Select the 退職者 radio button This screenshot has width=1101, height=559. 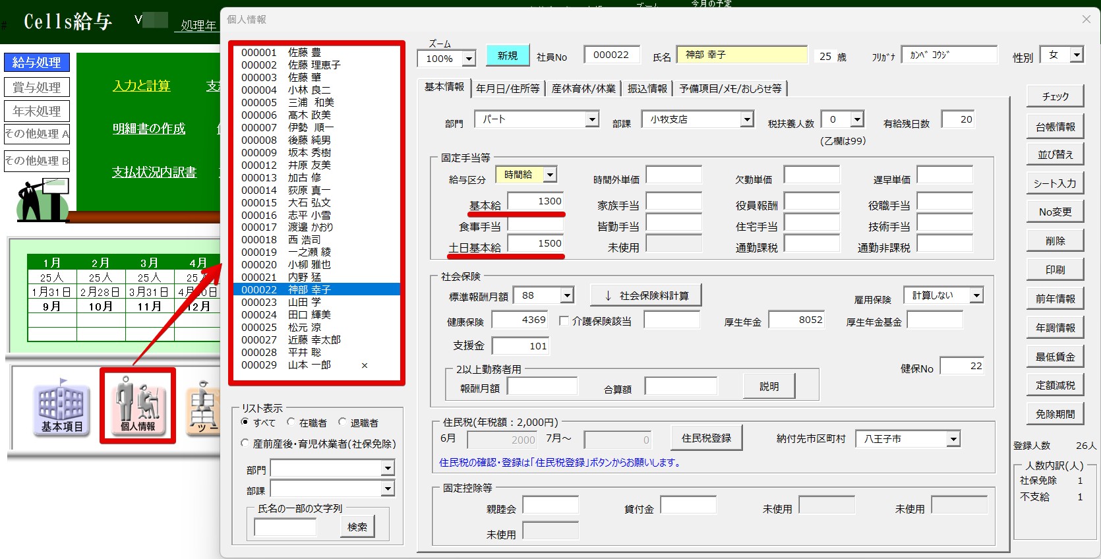pyautogui.click(x=342, y=422)
